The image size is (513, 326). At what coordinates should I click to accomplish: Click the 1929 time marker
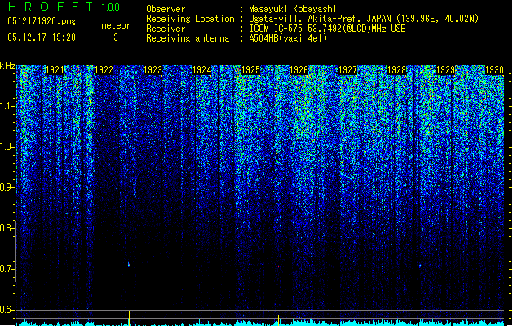(x=445, y=70)
